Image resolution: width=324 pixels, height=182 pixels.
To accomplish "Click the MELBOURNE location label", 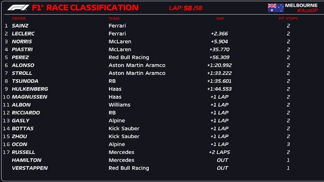I will click(302, 5).
